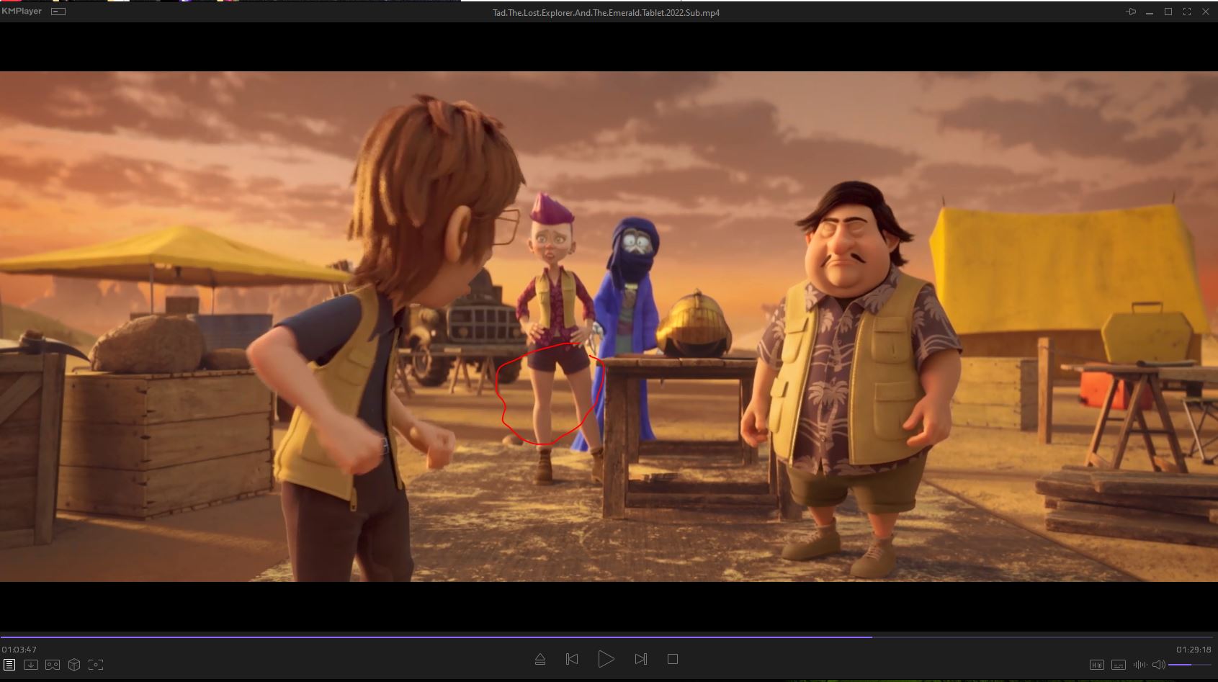Enable VR headset viewing mode
The height and width of the screenshot is (682, 1218).
point(53,665)
